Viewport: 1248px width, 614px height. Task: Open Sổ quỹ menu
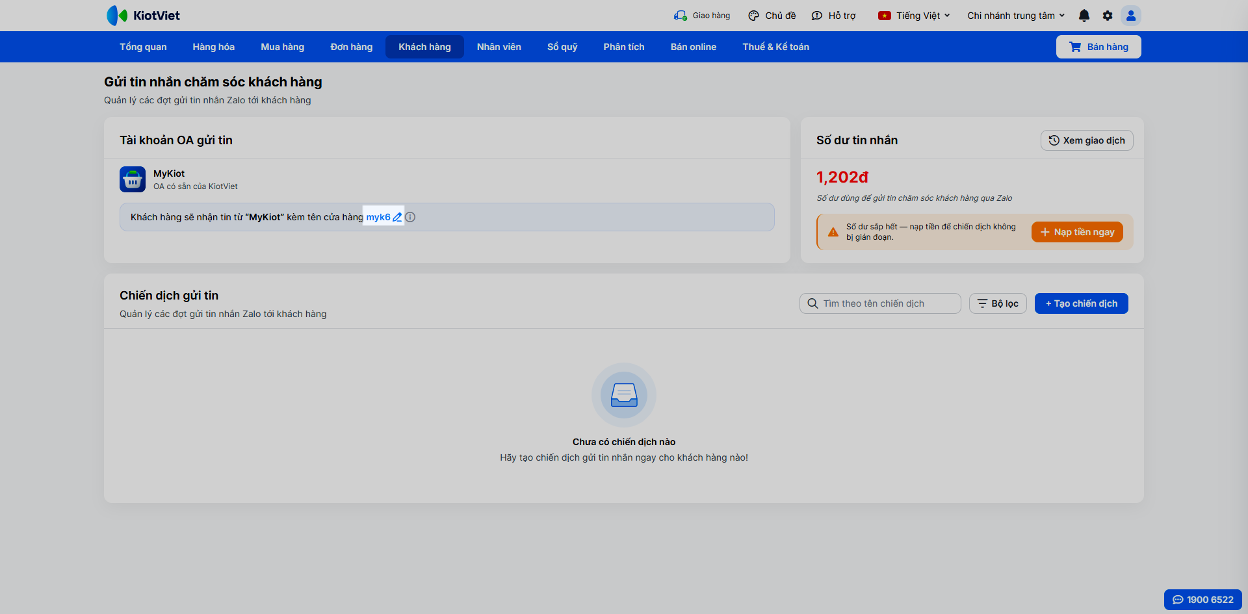[562, 47]
